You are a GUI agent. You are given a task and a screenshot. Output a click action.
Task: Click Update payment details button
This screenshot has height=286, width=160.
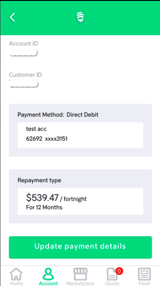pos(80,247)
